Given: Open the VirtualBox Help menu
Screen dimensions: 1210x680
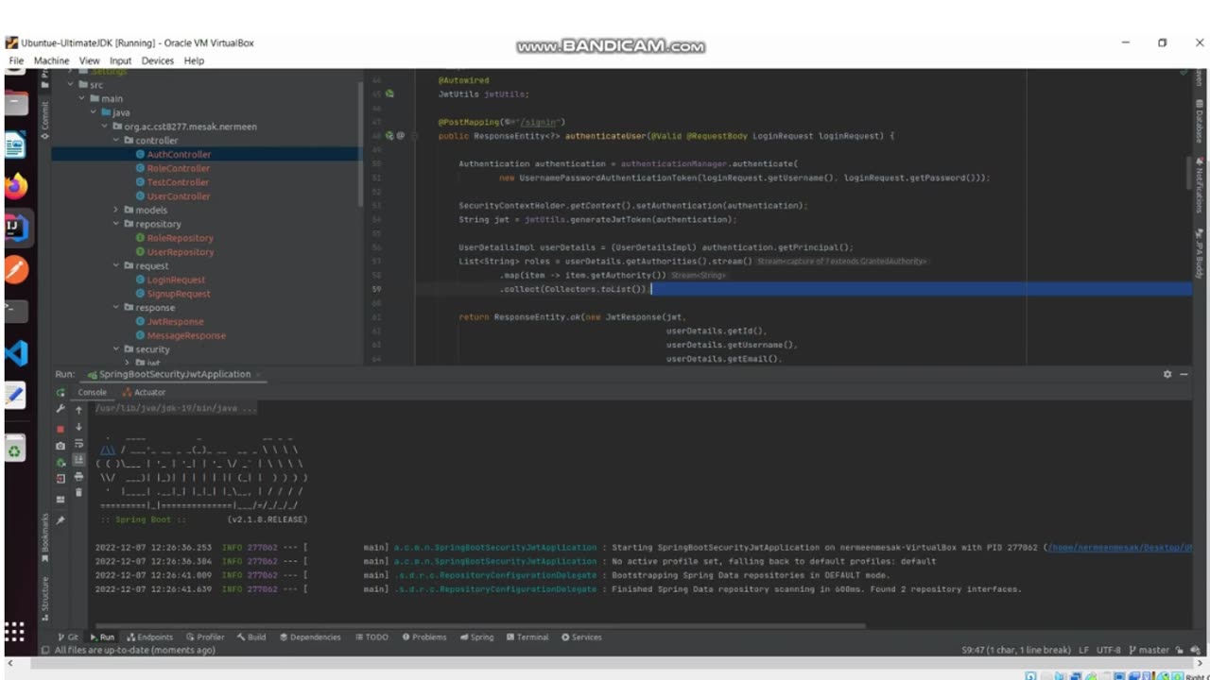Looking at the screenshot, I should tap(194, 60).
